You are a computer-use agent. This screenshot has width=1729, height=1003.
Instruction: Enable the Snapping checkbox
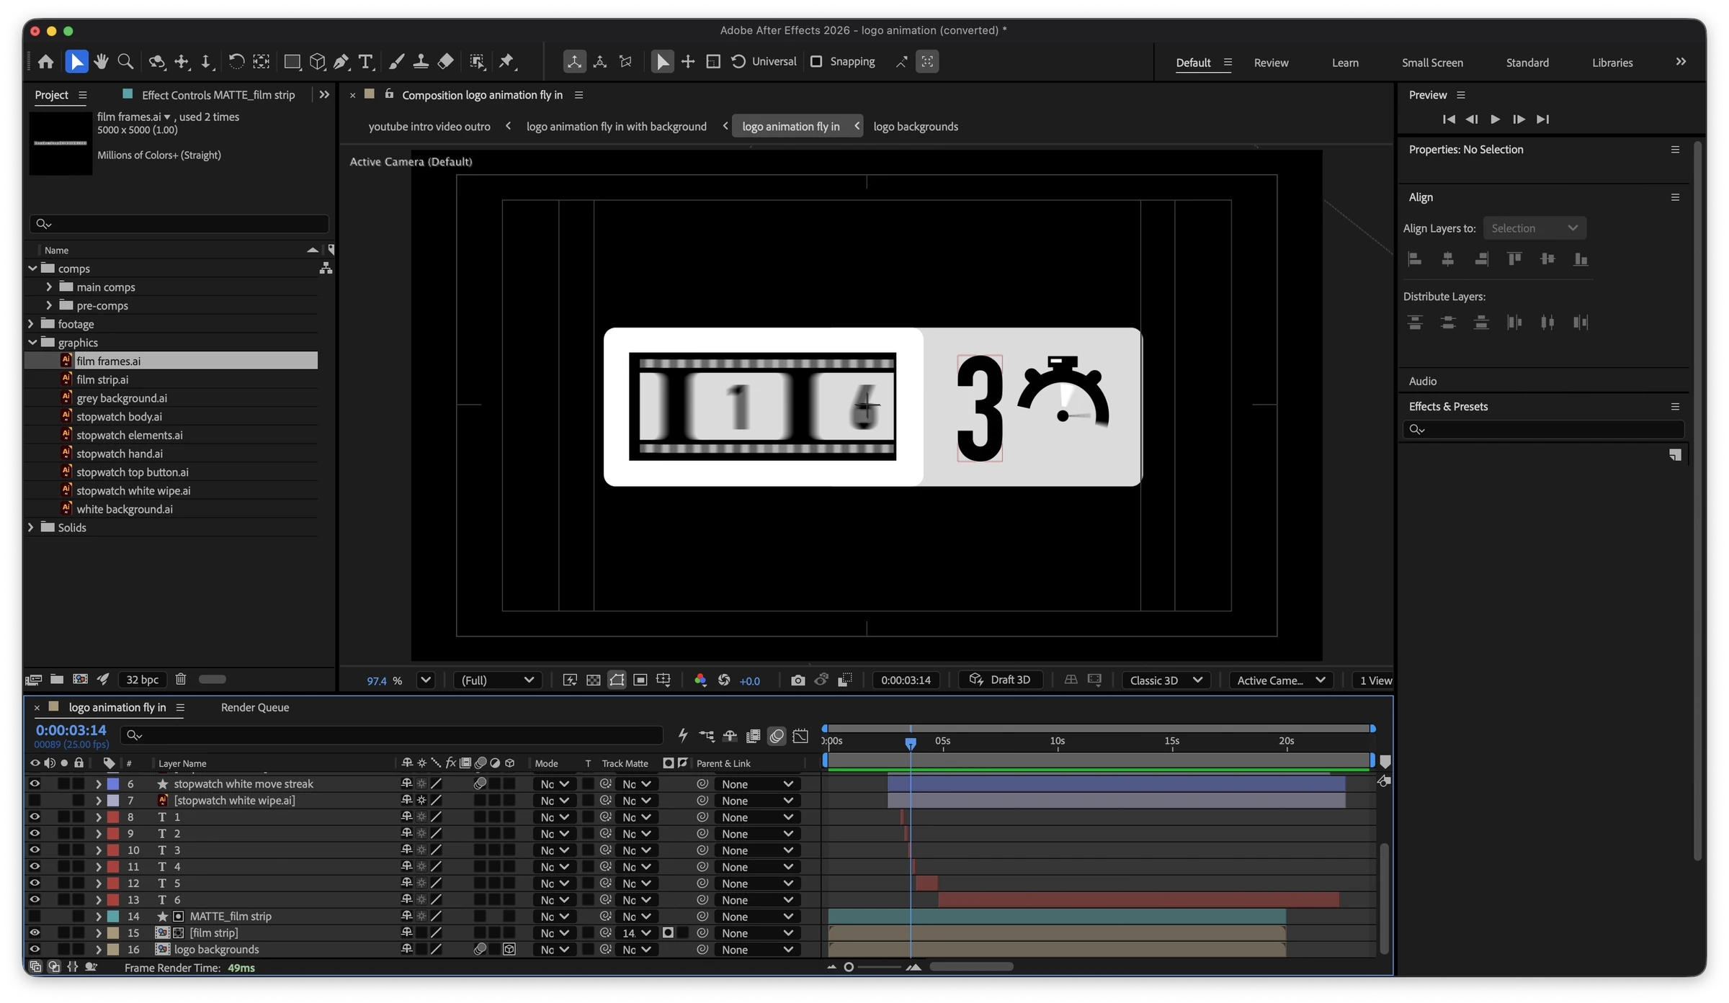[816, 62]
